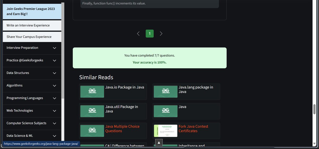Select Interview Preparation menu label
319x149 pixels.
[x=22, y=48]
